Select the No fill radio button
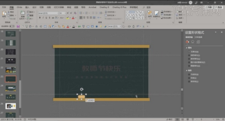Viewport: 225px width, 121px height. point(189,52)
